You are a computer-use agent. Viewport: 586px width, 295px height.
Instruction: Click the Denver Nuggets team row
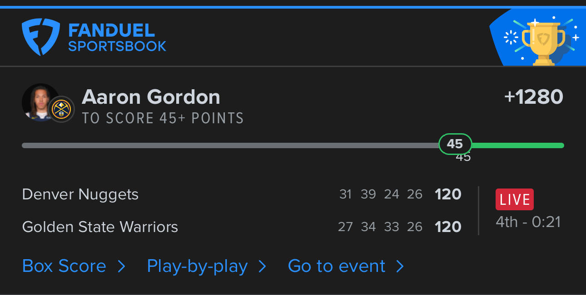click(x=80, y=194)
